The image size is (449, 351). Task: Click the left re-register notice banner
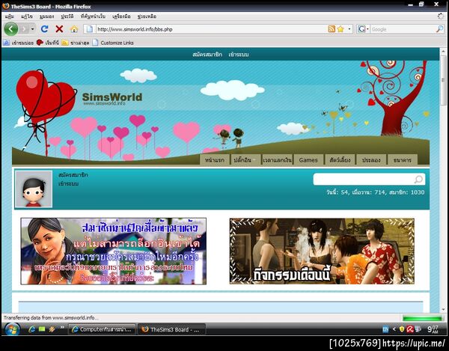[x=114, y=251]
